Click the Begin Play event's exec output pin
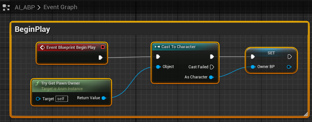Viewport: 312px width, 122px height. pos(101,58)
